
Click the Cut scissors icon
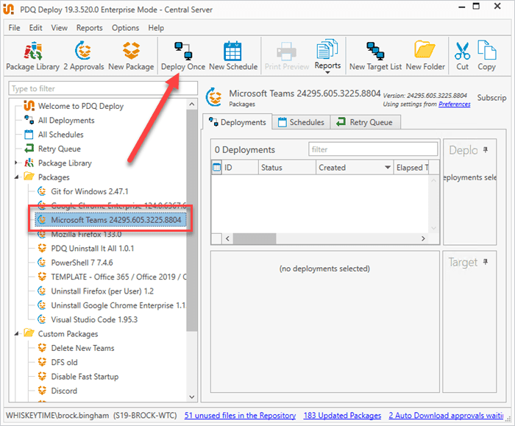coord(462,56)
